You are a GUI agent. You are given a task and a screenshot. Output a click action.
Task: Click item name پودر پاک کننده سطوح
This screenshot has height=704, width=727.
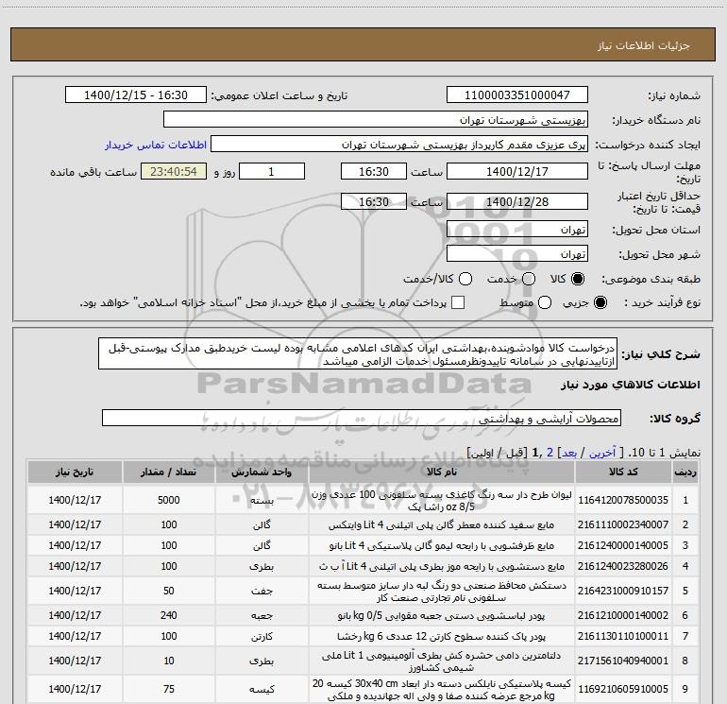click(x=442, y=636)
